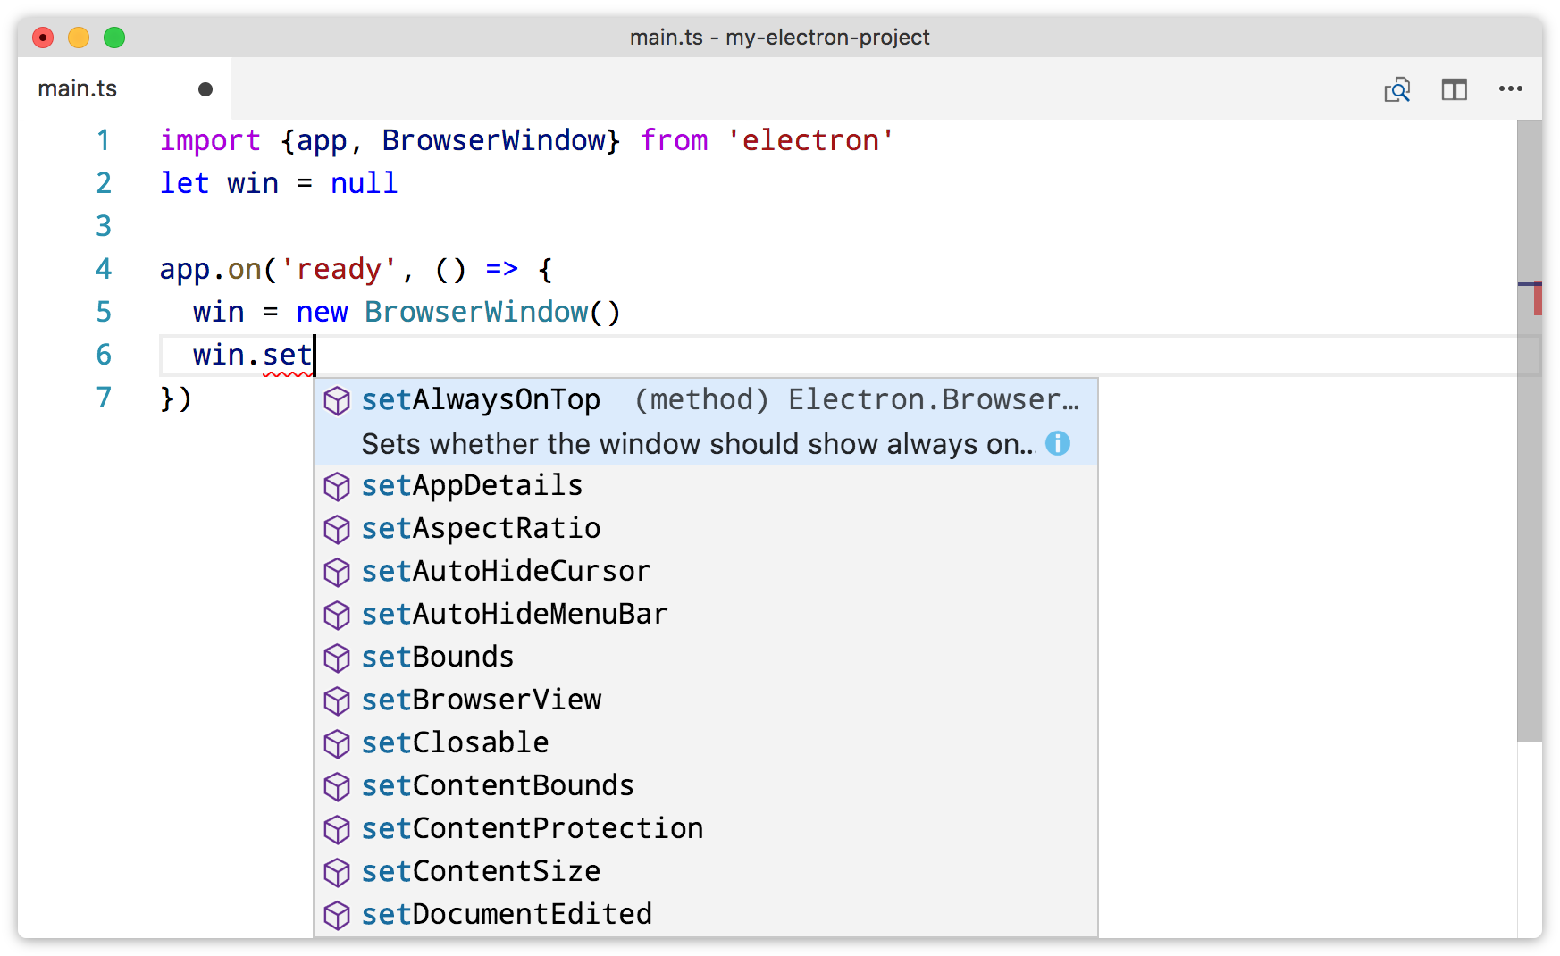Click the method cube icon beside setAlwaysOnTop
The height and width of the screenshot is (956, 1560).
337,401
